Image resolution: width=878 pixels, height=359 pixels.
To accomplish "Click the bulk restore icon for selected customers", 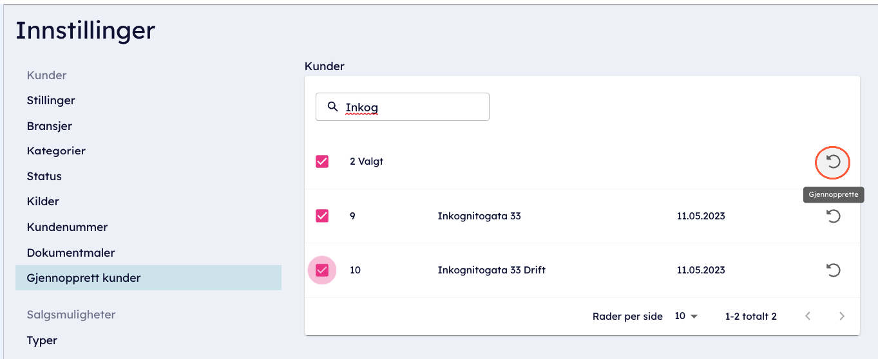I will pos(833,162).
